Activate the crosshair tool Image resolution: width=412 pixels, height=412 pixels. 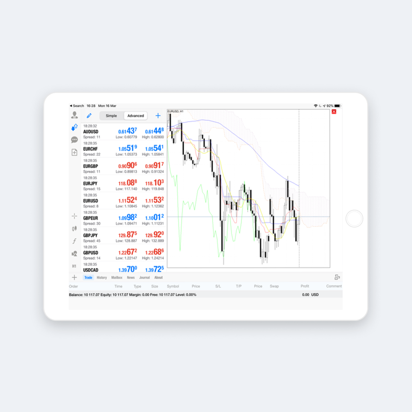[74, 216]
